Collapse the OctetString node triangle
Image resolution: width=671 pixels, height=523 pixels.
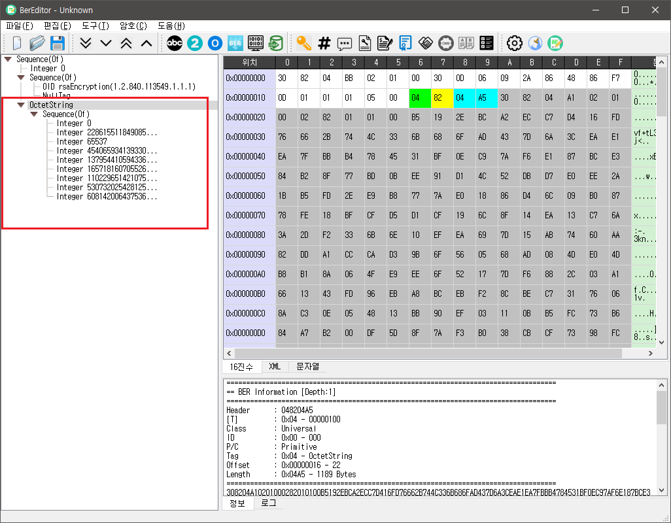20,105
